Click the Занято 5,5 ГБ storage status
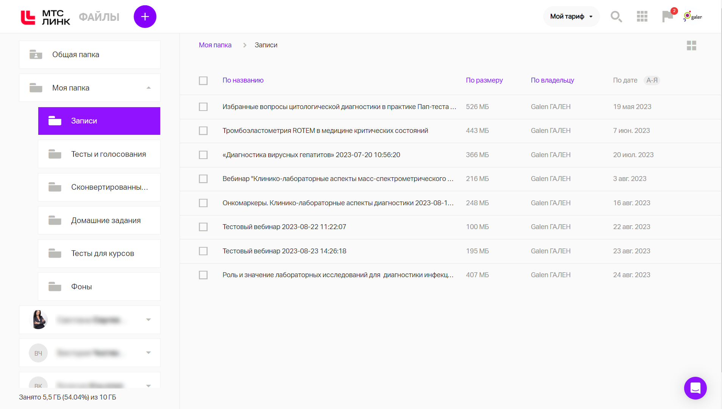The image size is (722, 409). point(67,397)
